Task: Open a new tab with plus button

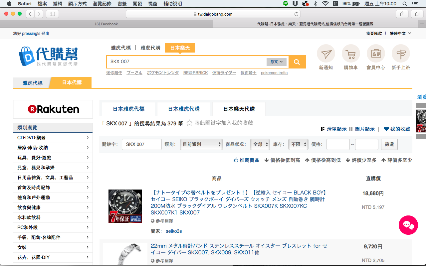Action: pyautogui.click(x=422, y=24)
